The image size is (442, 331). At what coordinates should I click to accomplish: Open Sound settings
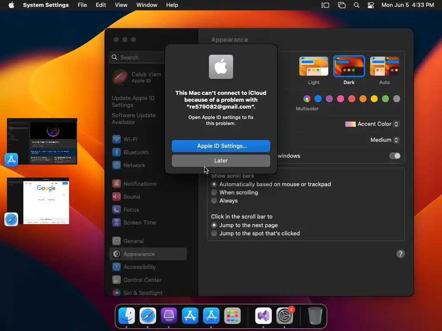[126, 197]
